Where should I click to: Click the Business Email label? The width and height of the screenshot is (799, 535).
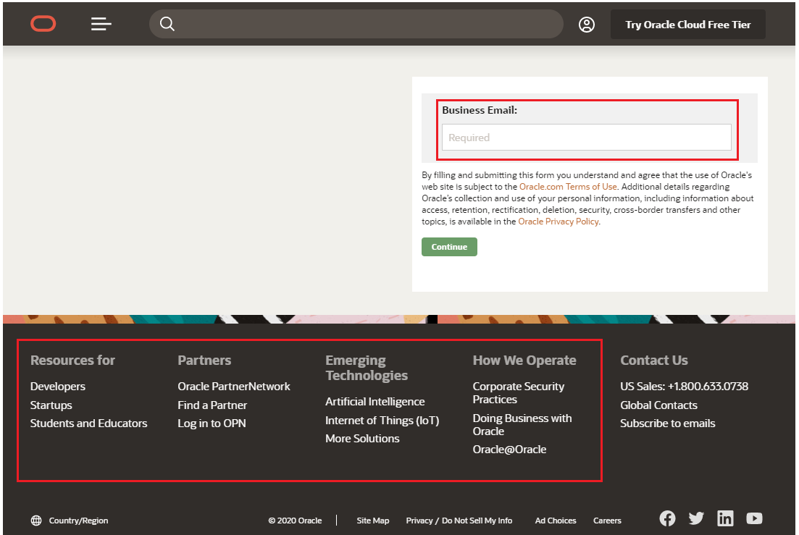480,110
